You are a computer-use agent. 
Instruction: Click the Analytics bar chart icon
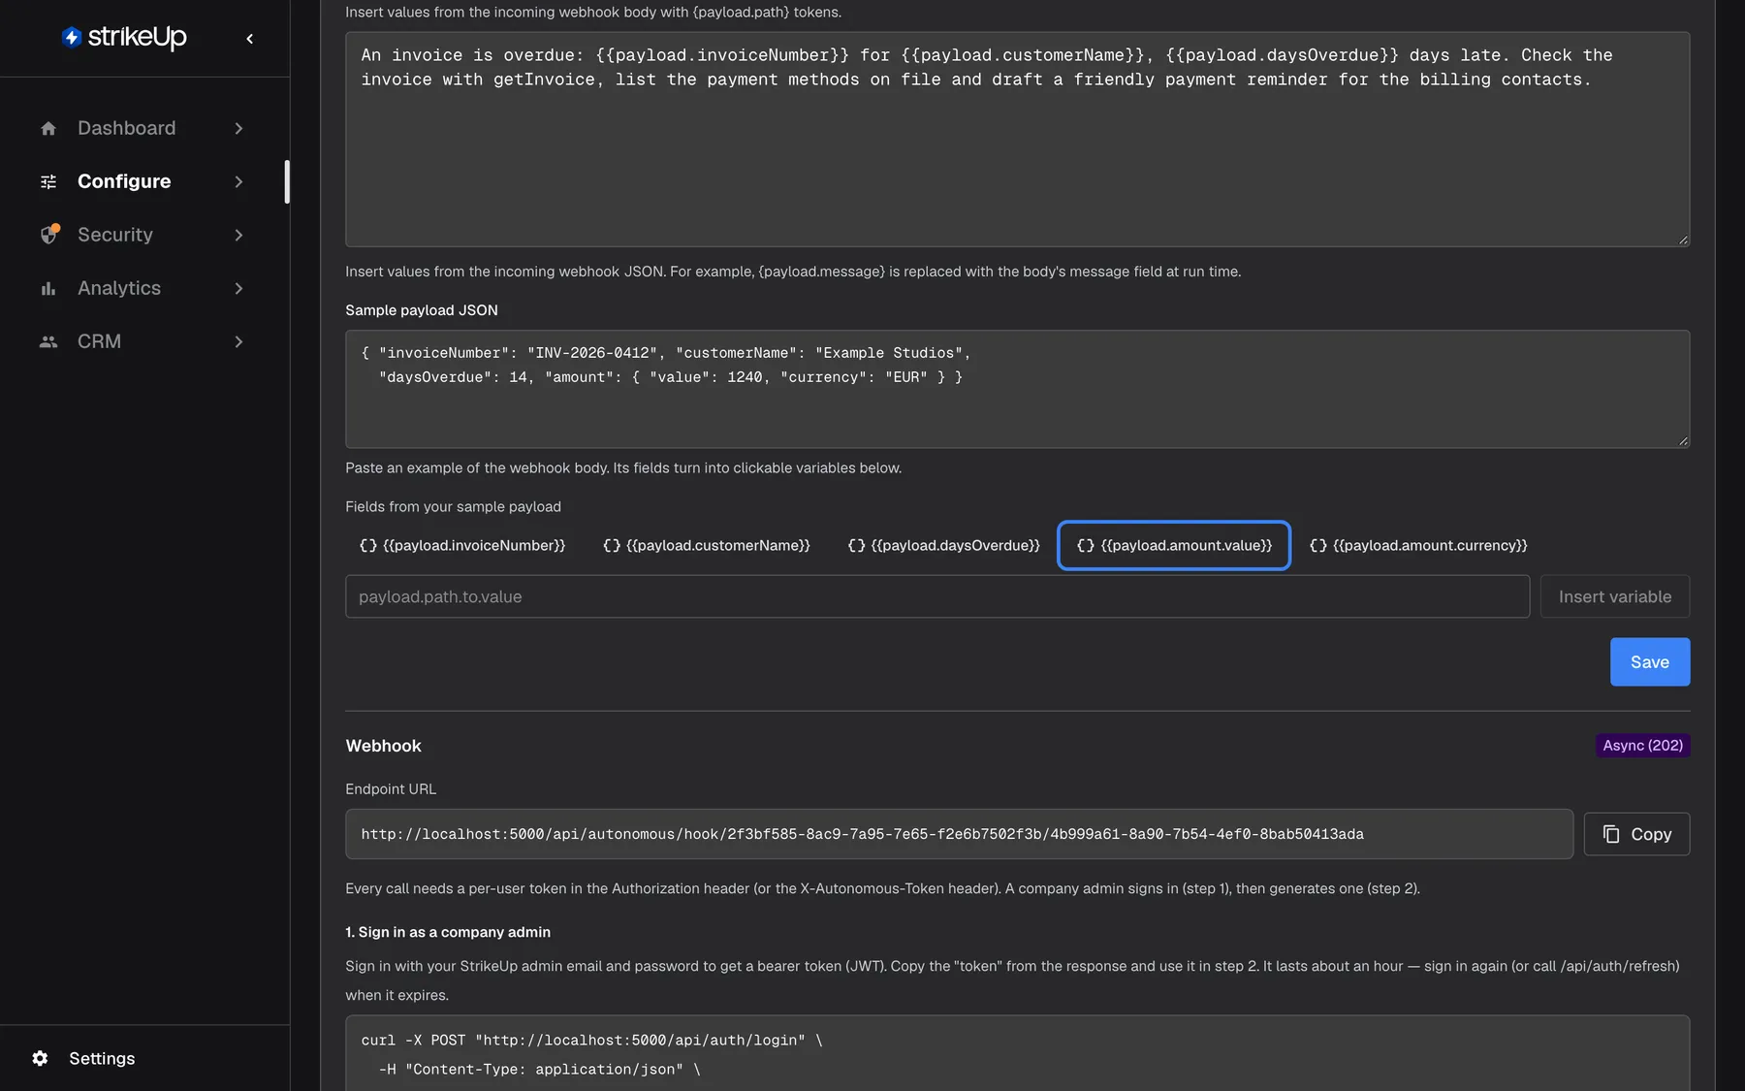[x=48, y=288]
